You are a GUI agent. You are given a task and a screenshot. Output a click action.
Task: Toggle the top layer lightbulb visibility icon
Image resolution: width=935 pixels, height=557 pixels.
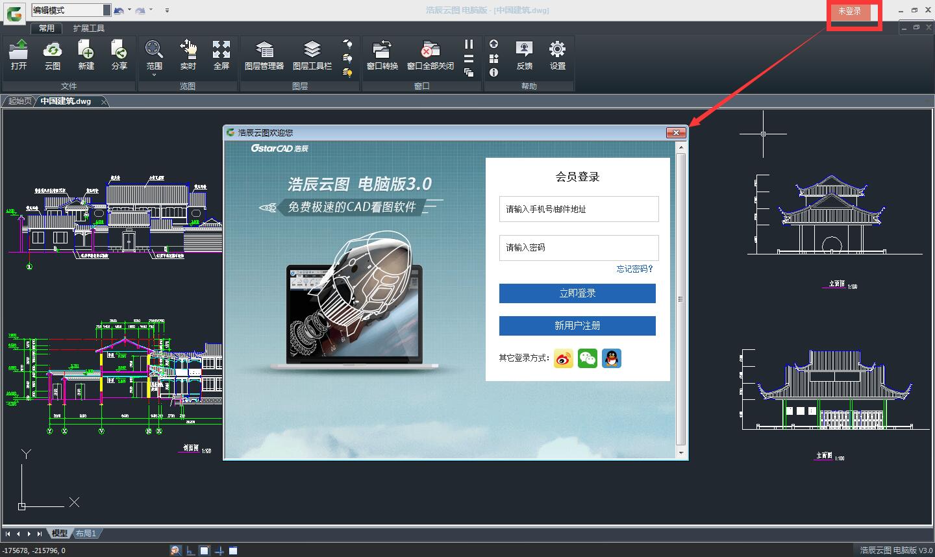pos(348,44)
